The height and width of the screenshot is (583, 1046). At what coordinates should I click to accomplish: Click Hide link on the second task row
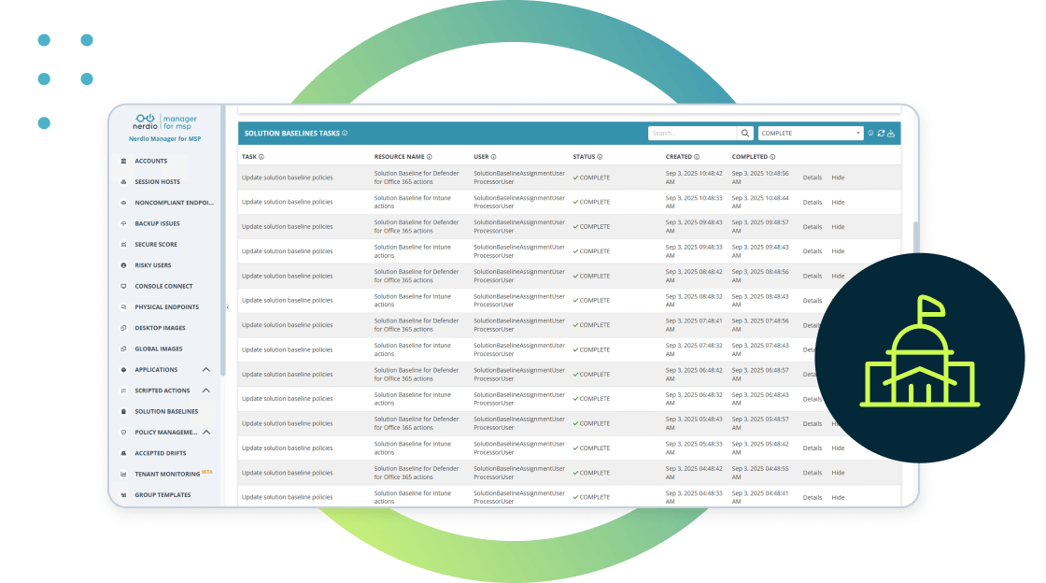pyautogui.click(x=838, y=202)
